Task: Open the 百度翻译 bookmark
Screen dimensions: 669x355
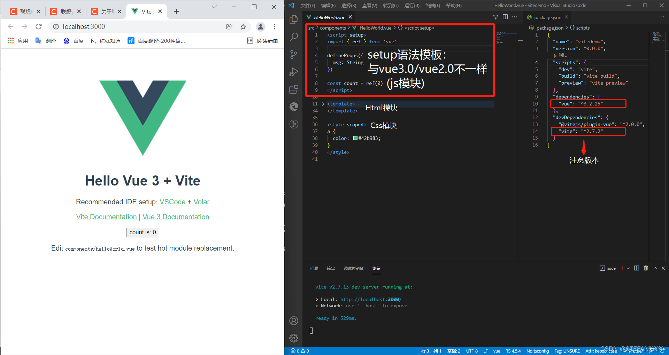Action: 156,41
